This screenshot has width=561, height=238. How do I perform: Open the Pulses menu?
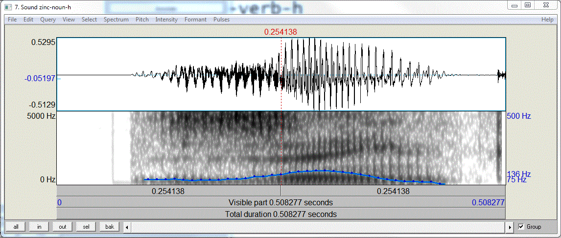pos(221,20)
